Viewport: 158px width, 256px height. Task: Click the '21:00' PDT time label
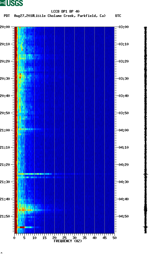click(x=5, y=130)
